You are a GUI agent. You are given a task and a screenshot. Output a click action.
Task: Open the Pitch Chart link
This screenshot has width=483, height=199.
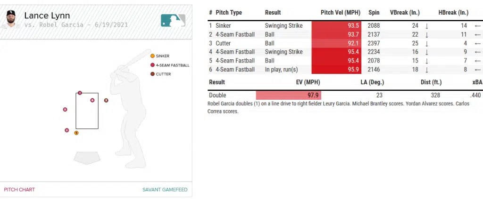click(x=19, y=190)
